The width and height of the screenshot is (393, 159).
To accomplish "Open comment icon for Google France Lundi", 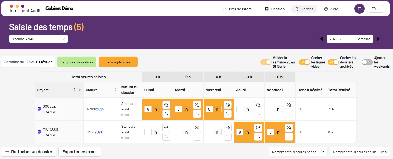I will click(x=166, y=105).
